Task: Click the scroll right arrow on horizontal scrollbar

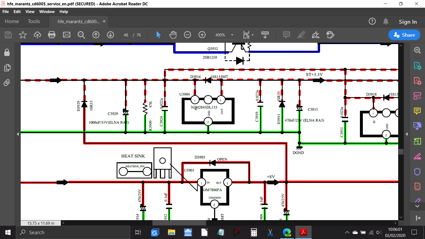Action: click(395, 223)
